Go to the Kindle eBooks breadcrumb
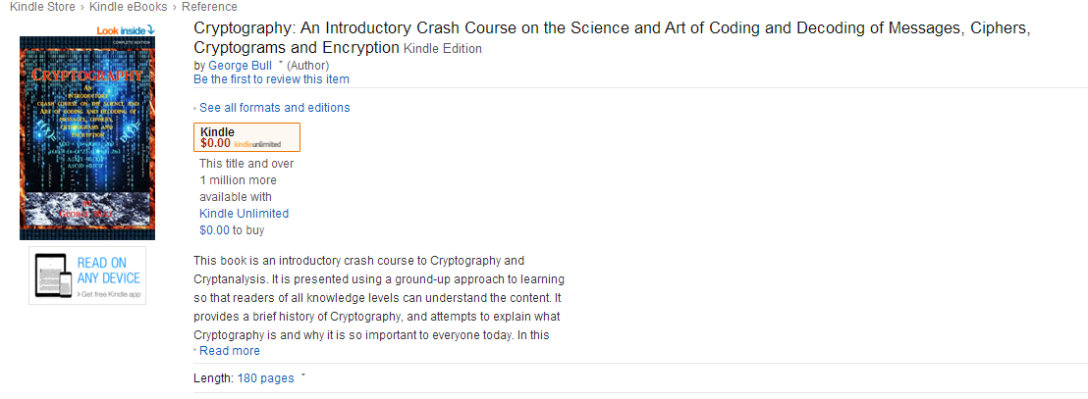This screenshot has height=399, width=1088. coord(129,7)
